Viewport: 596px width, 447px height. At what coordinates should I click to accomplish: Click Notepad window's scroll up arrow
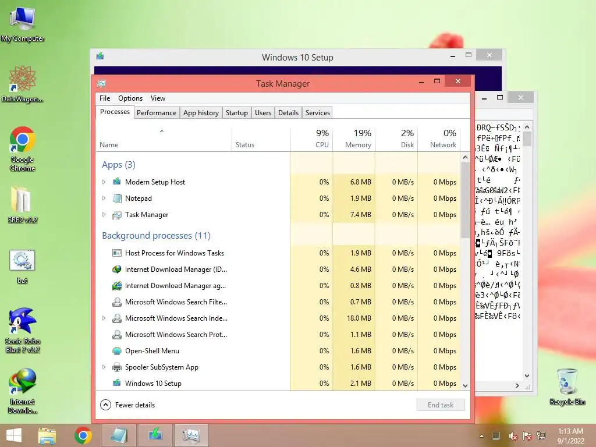pyautogui.click(x=527, y=127)
